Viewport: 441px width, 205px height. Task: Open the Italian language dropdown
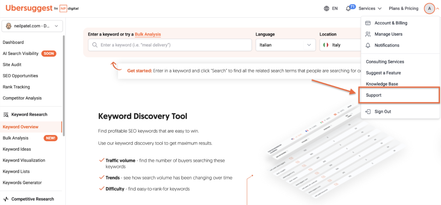286,45
